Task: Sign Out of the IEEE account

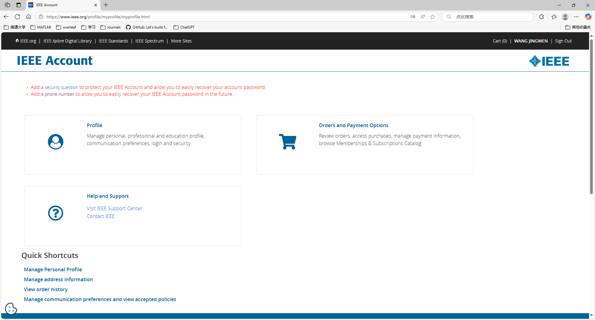Action: tap(563, 41)
